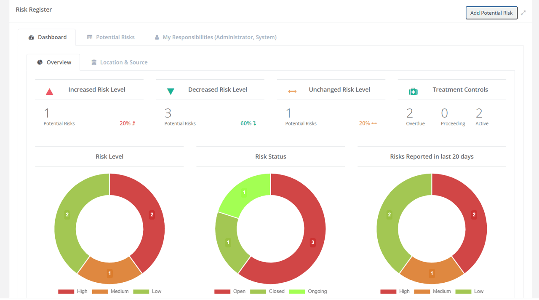Click the Overdue count in Treatment Controls
The image size is (539, 300).
410,113
